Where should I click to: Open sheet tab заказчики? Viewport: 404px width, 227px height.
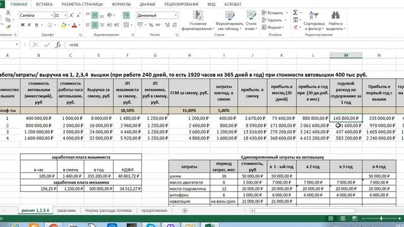pos(66,211)
